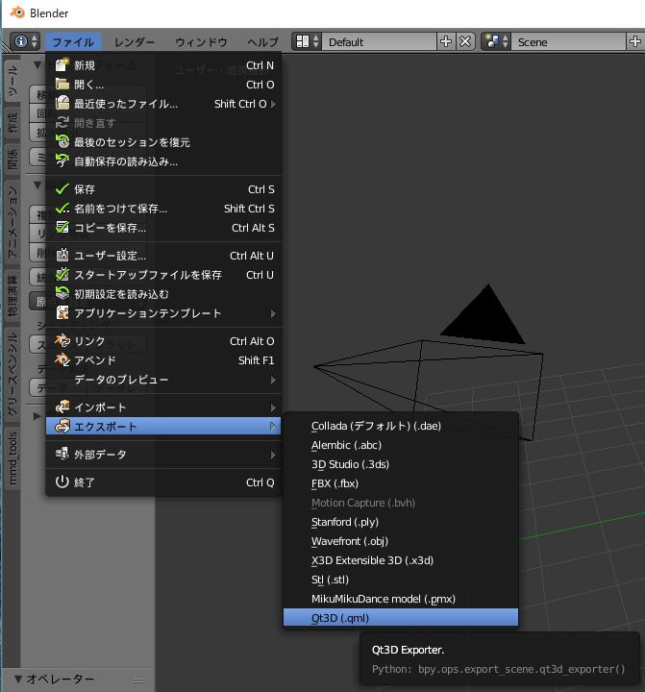The image size is (645, 692).
Task: Click the User Preferences icon
Action: 62,255
